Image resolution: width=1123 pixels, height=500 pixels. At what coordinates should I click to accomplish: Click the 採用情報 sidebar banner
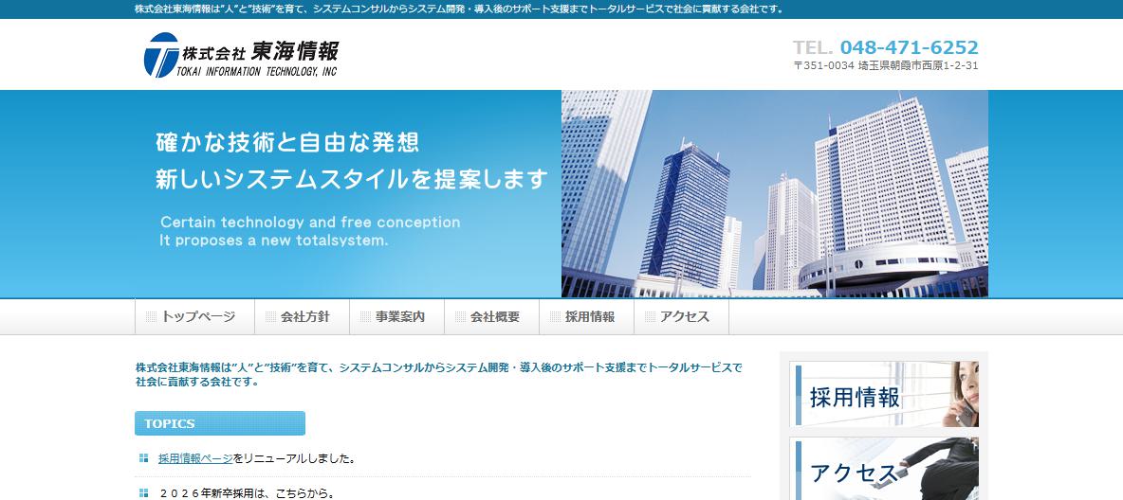[x=884, y=394]
